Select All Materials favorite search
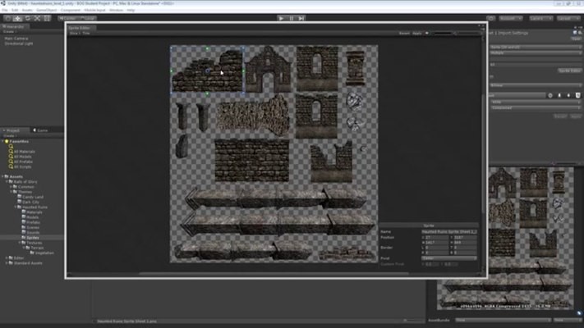Viewport: 584px width, 328px height. pyautogui.click(x=25, y=152)
